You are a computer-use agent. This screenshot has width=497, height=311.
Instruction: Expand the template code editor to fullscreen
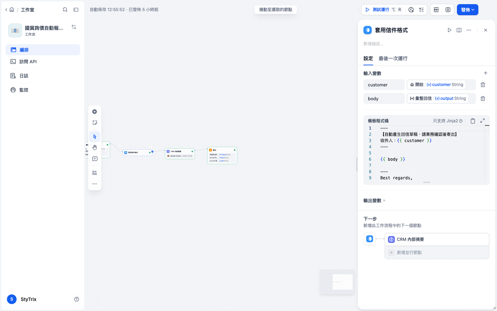(483, 121)
